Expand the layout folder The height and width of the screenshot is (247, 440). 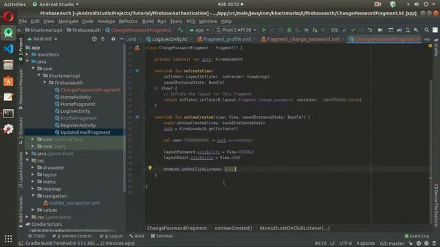click(33, 174)
